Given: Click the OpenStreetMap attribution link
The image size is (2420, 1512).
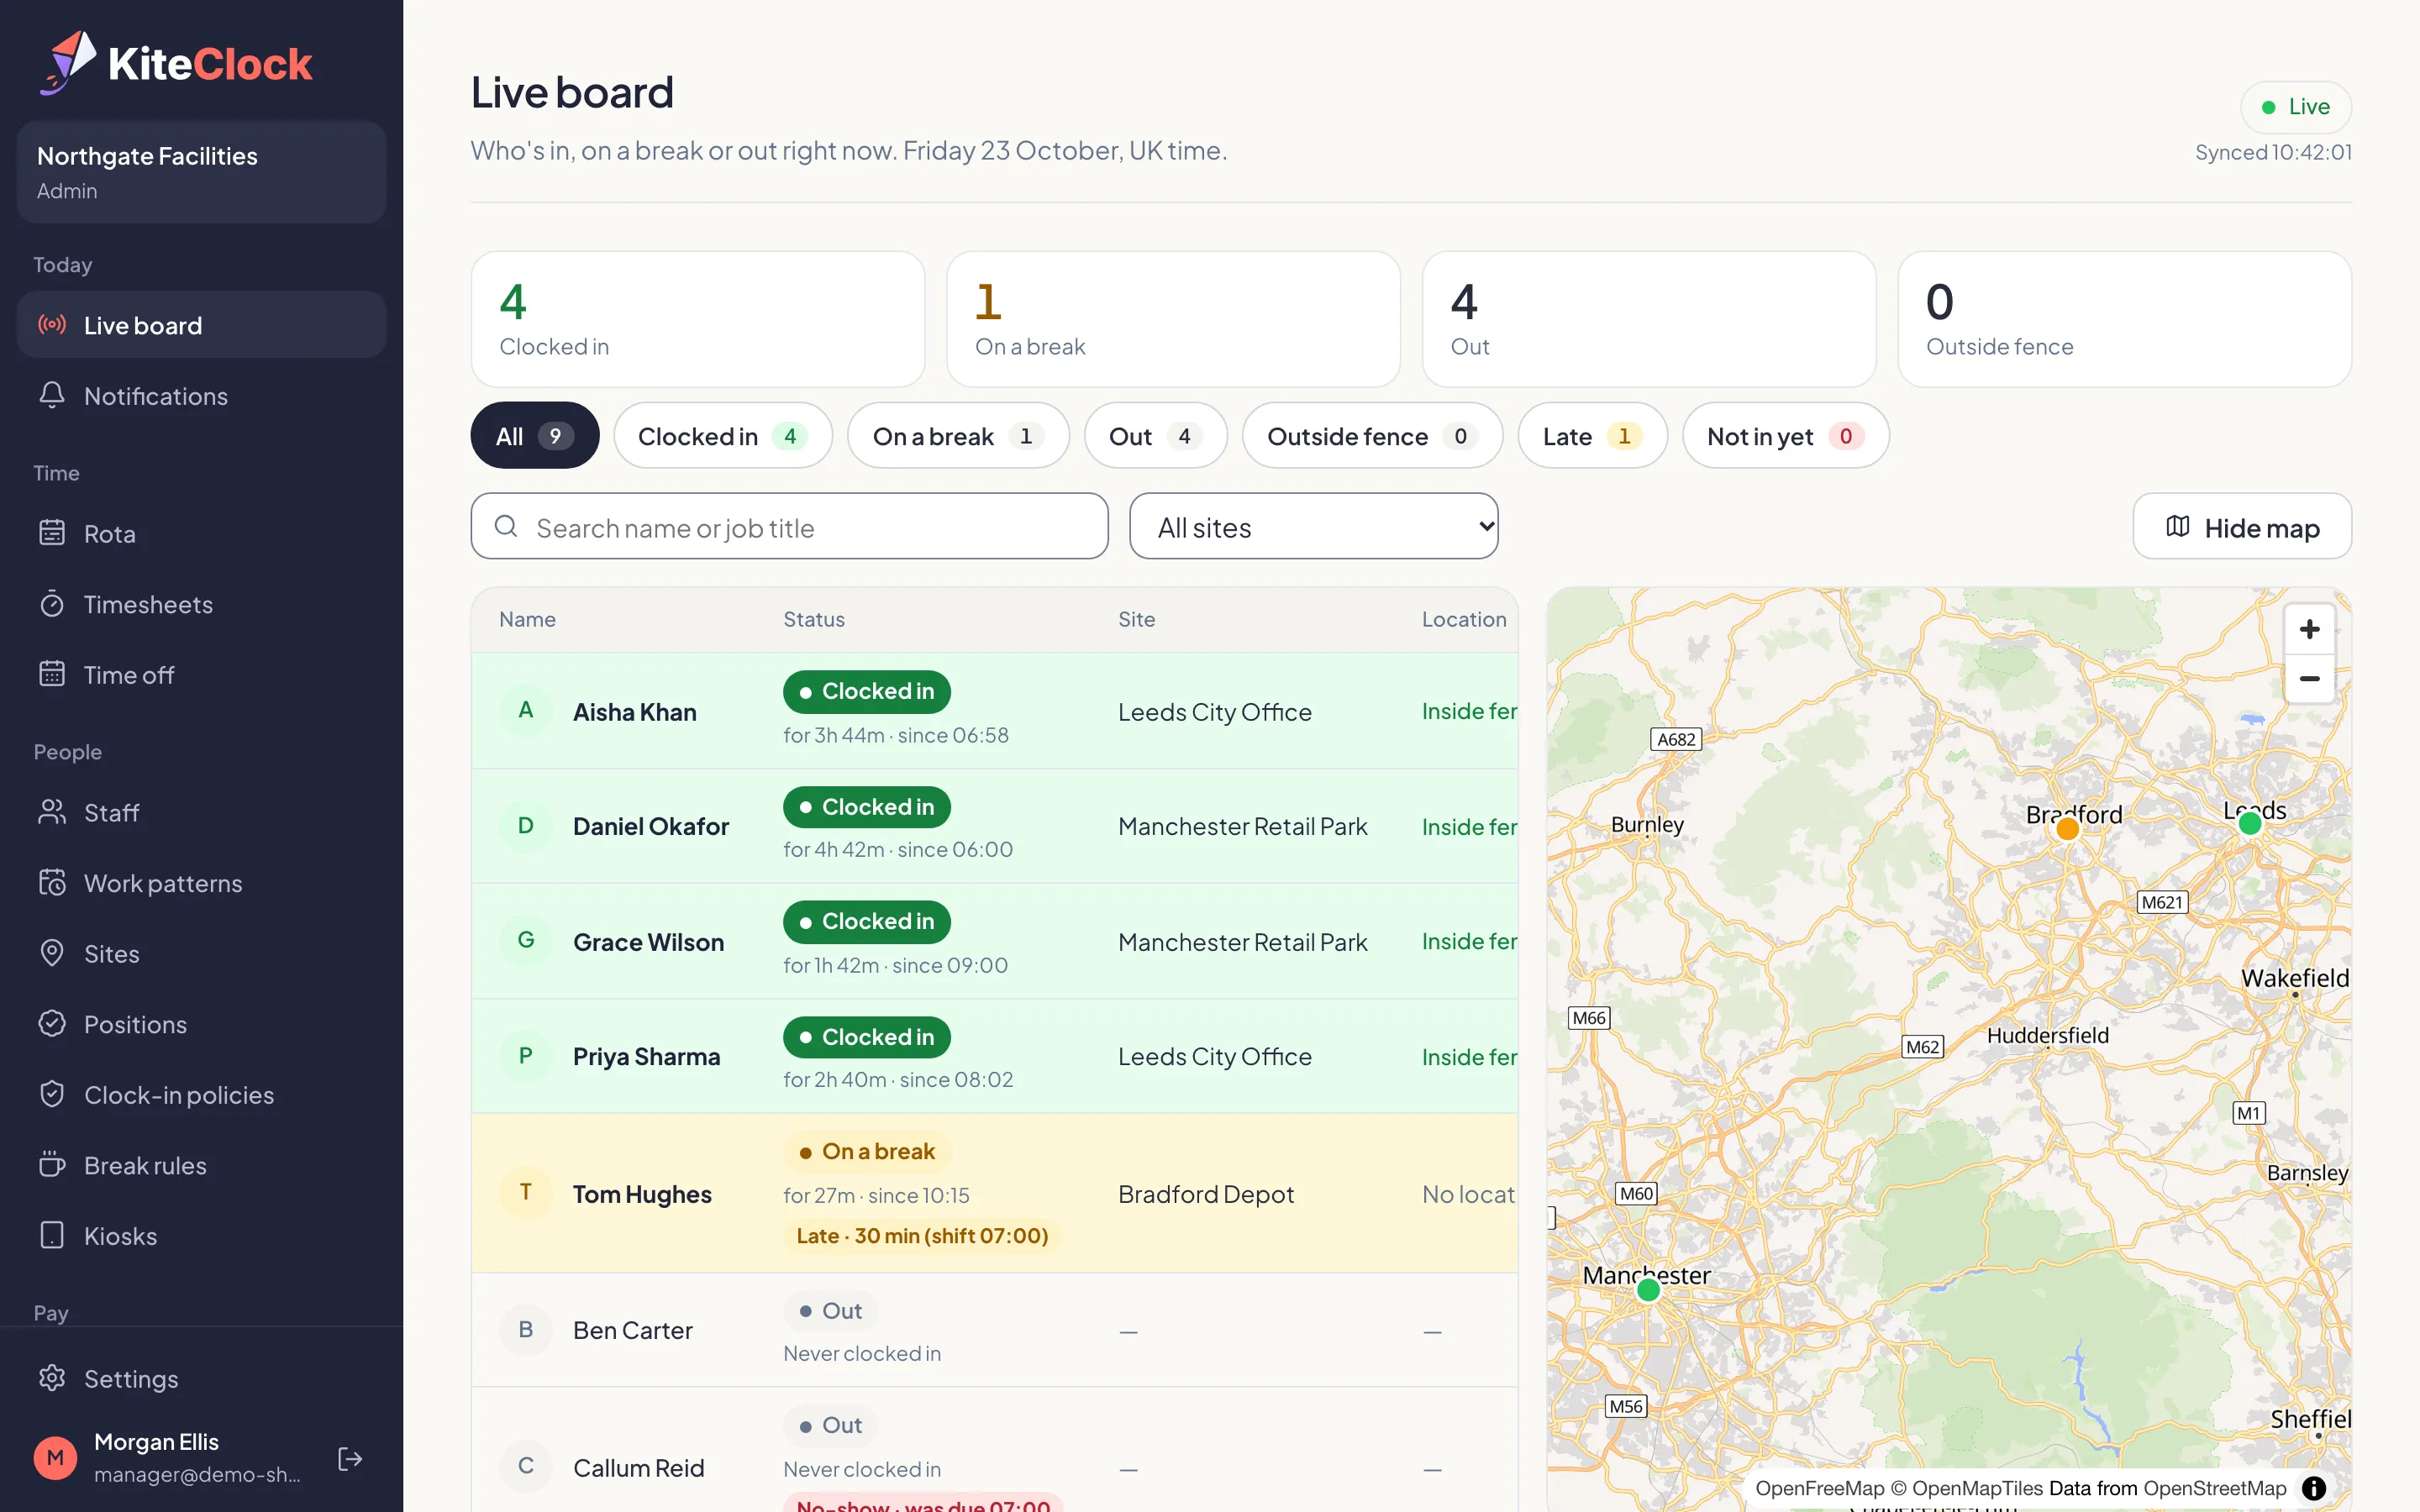Looking at the screenshot, I should [x=2215, y=1488].
